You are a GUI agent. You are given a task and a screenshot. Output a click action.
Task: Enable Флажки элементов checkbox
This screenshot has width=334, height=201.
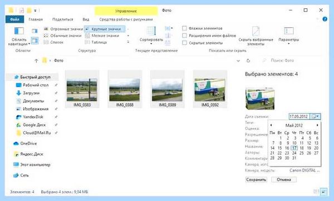coord(184,28)
